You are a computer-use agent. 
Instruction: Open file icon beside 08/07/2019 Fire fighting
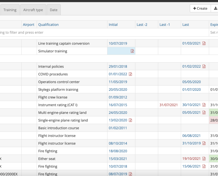(x=131, y=174)
